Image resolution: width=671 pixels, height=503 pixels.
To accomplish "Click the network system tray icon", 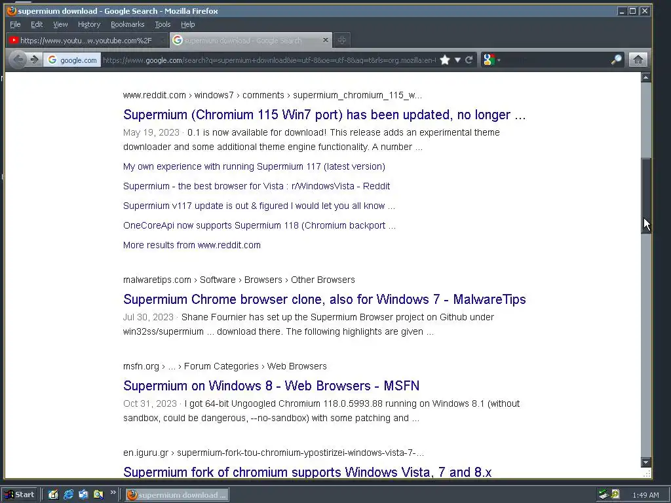I will tap(604, 495).
